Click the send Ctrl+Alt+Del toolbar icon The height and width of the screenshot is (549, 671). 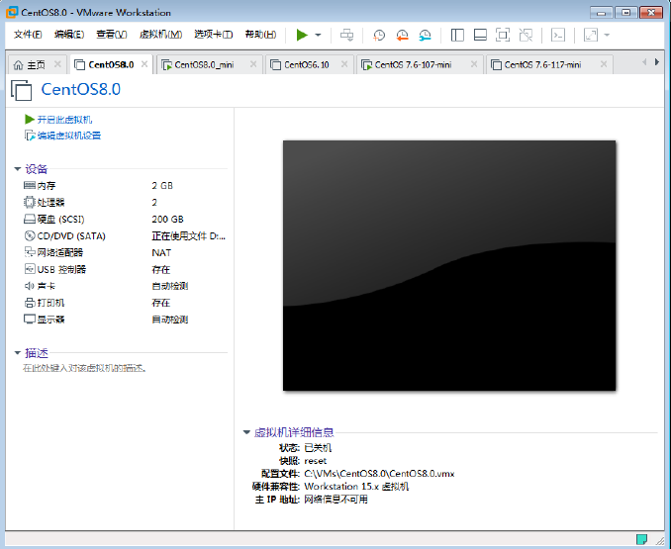pyautogui.click(x=346, y=35)
